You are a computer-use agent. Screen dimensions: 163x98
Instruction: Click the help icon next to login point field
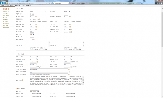pyautogui.click(x=37, y=17)
